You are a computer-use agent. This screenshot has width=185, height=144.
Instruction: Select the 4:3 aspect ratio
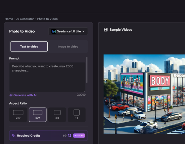57,115
